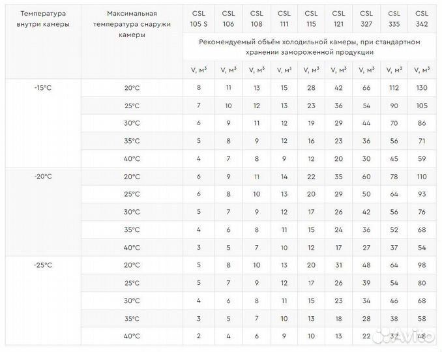The height and width of the screenshot is (352, 442).
Task: Select the CSL 115 column header
Action: click(311, 18)
